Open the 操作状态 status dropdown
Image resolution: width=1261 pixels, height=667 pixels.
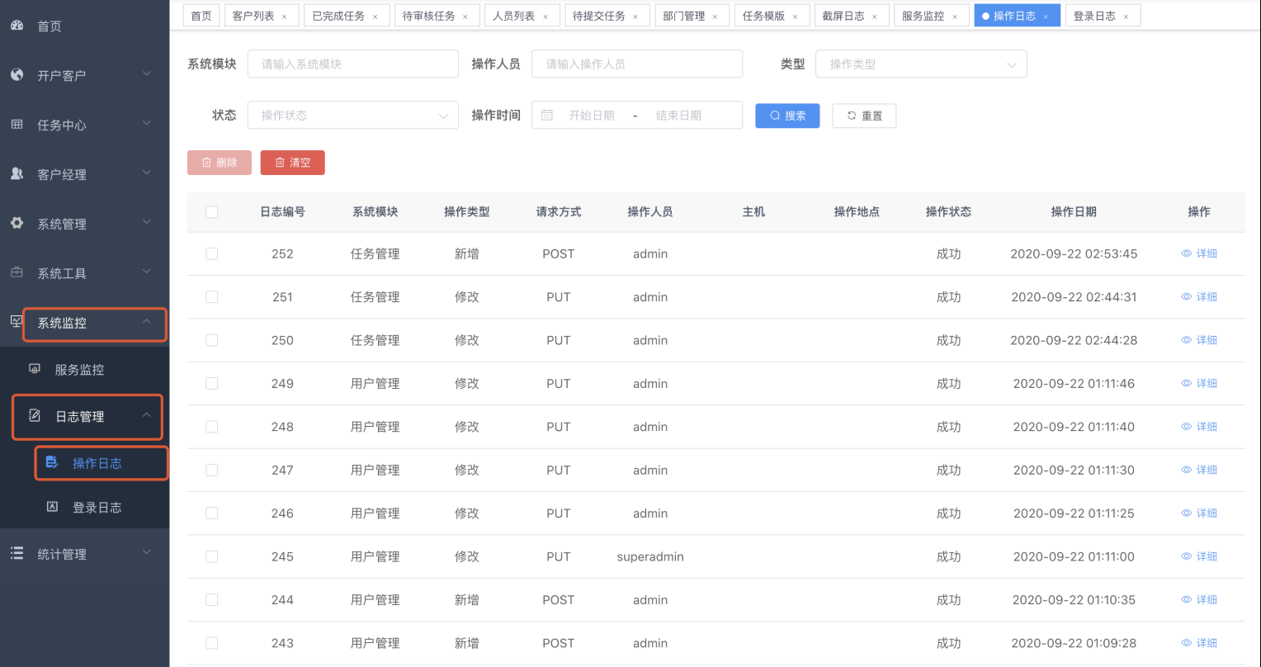tap(352, 116)
